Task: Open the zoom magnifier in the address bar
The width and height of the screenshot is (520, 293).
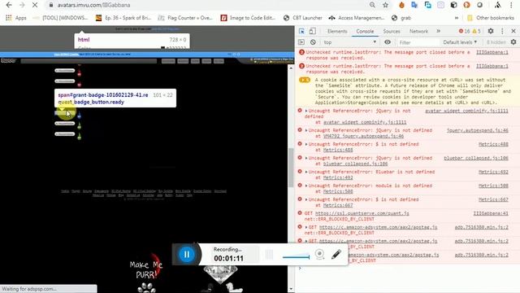Action: [x=372, y=5]
